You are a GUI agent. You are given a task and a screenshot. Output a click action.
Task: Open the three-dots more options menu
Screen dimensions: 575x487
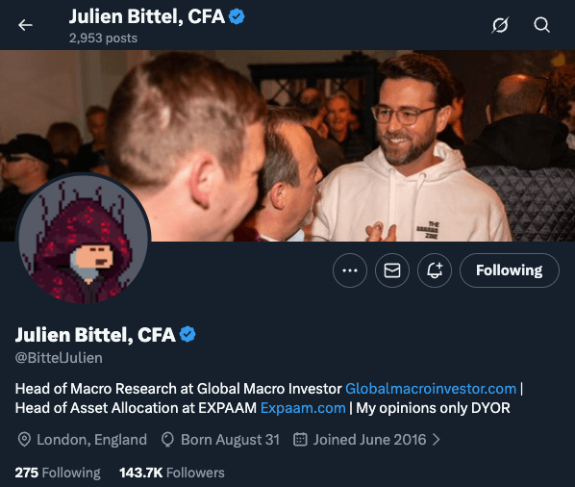pyautogui.click(x=350, y=270)
